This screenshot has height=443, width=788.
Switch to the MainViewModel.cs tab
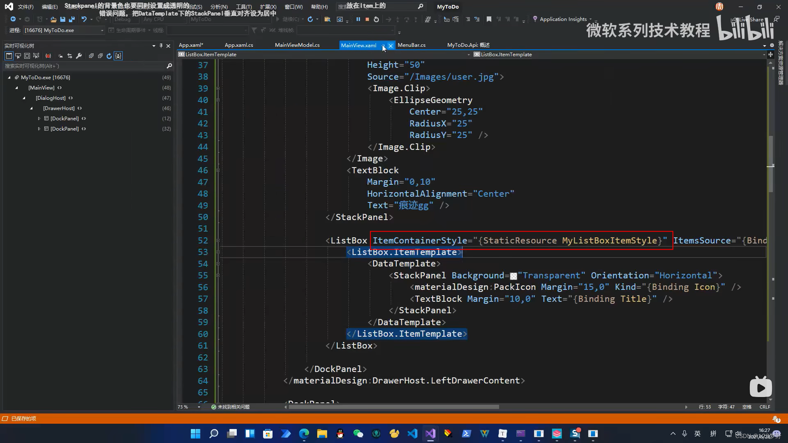[297, 45]
